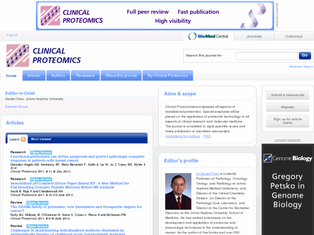This screenshot has width=314, height=235.
Task: Click the Editor's profile heading
Action: click(x=181, y=161)
